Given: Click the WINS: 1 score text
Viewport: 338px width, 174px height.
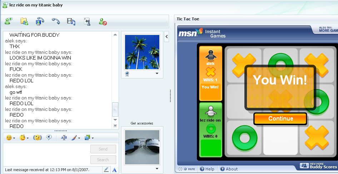Looking at the screenshot, I should pos(210,80).
